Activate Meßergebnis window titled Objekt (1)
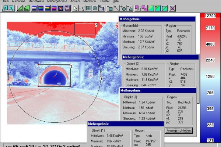Viewport: 221px width, 147px height. (126, 124)
